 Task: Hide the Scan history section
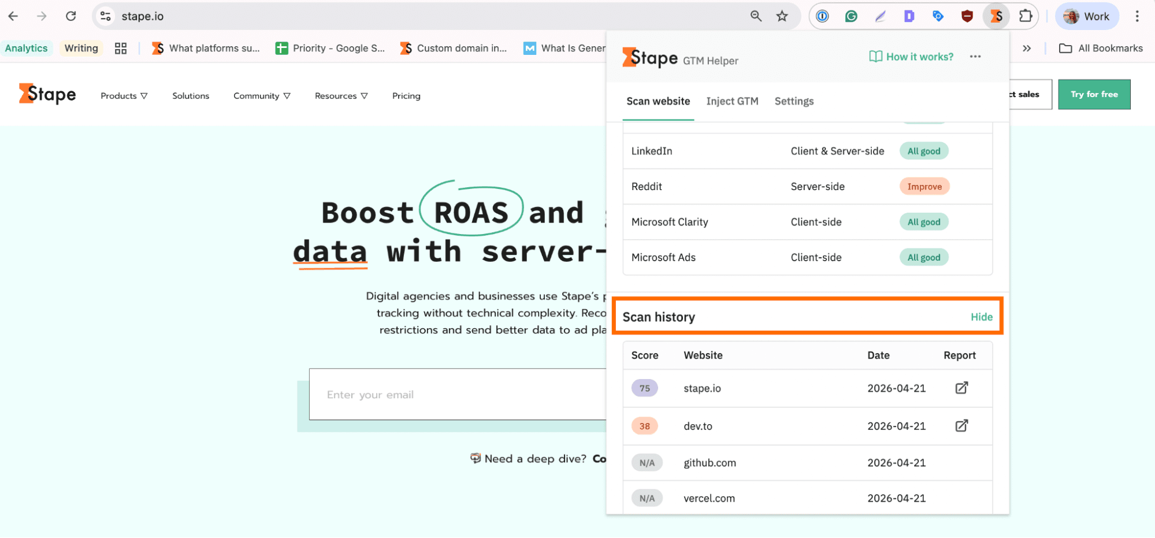pyautogui.click(x=981, y=317)
